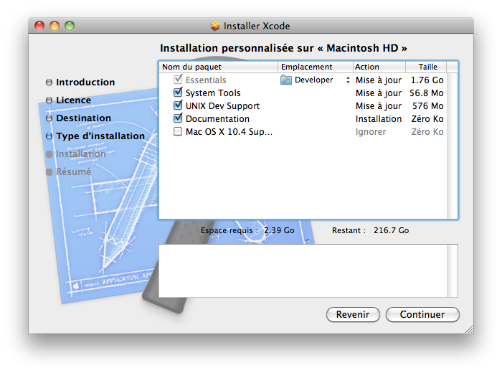Screen dimensions: 502x373
Task: Click the Espace requis 2.39 Go value
Action: click(x=279, y=230)
